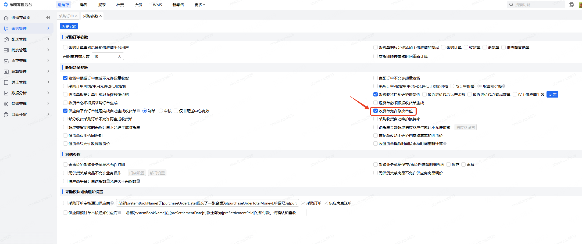The image size is (582, 244).
Task: Open the 档案 top menu
Action: [120, 5]
